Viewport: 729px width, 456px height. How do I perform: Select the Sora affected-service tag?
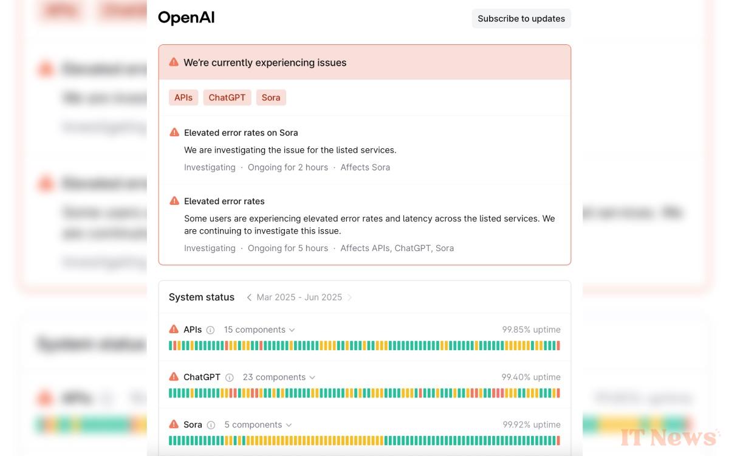(271, 97)
